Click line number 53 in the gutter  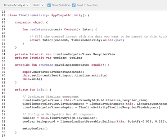(4, 121)
